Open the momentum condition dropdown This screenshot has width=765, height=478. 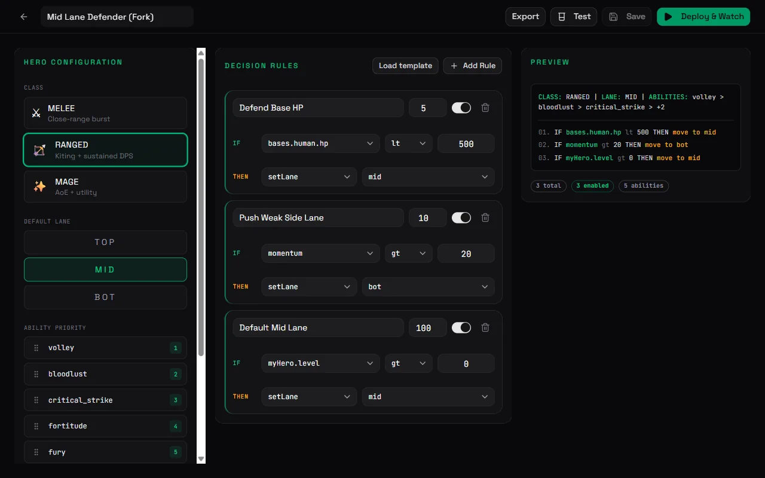(320, 253)
